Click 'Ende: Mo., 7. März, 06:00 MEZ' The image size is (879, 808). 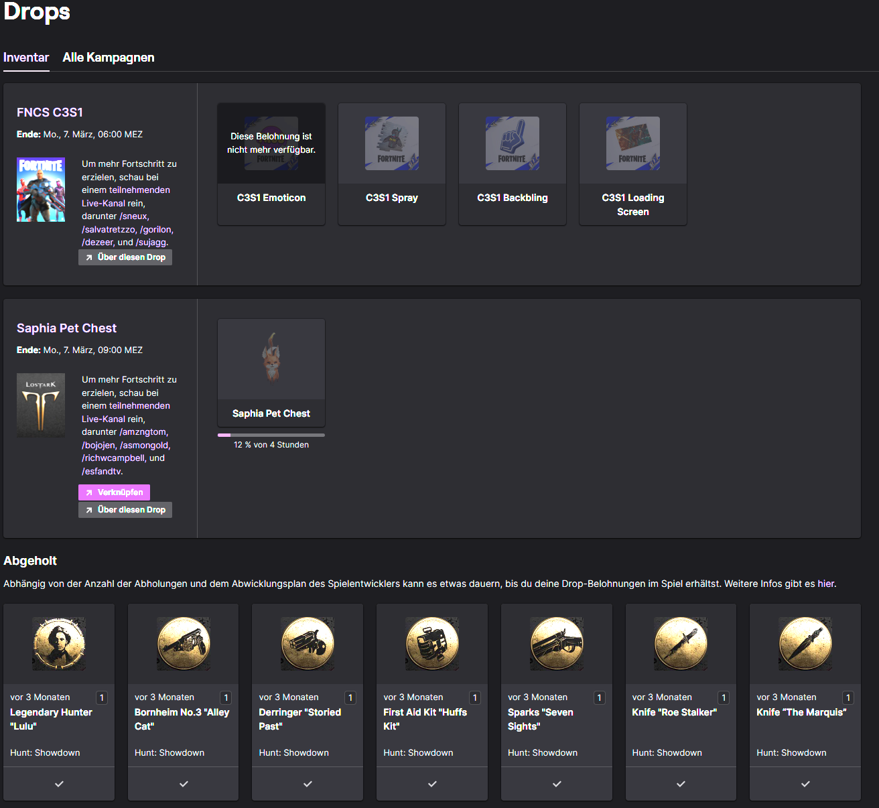[x=80, y=135]
